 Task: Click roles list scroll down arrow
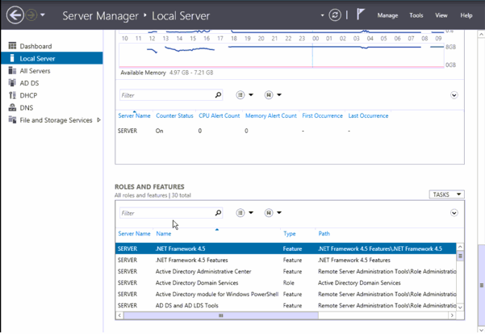pos(460,307)
